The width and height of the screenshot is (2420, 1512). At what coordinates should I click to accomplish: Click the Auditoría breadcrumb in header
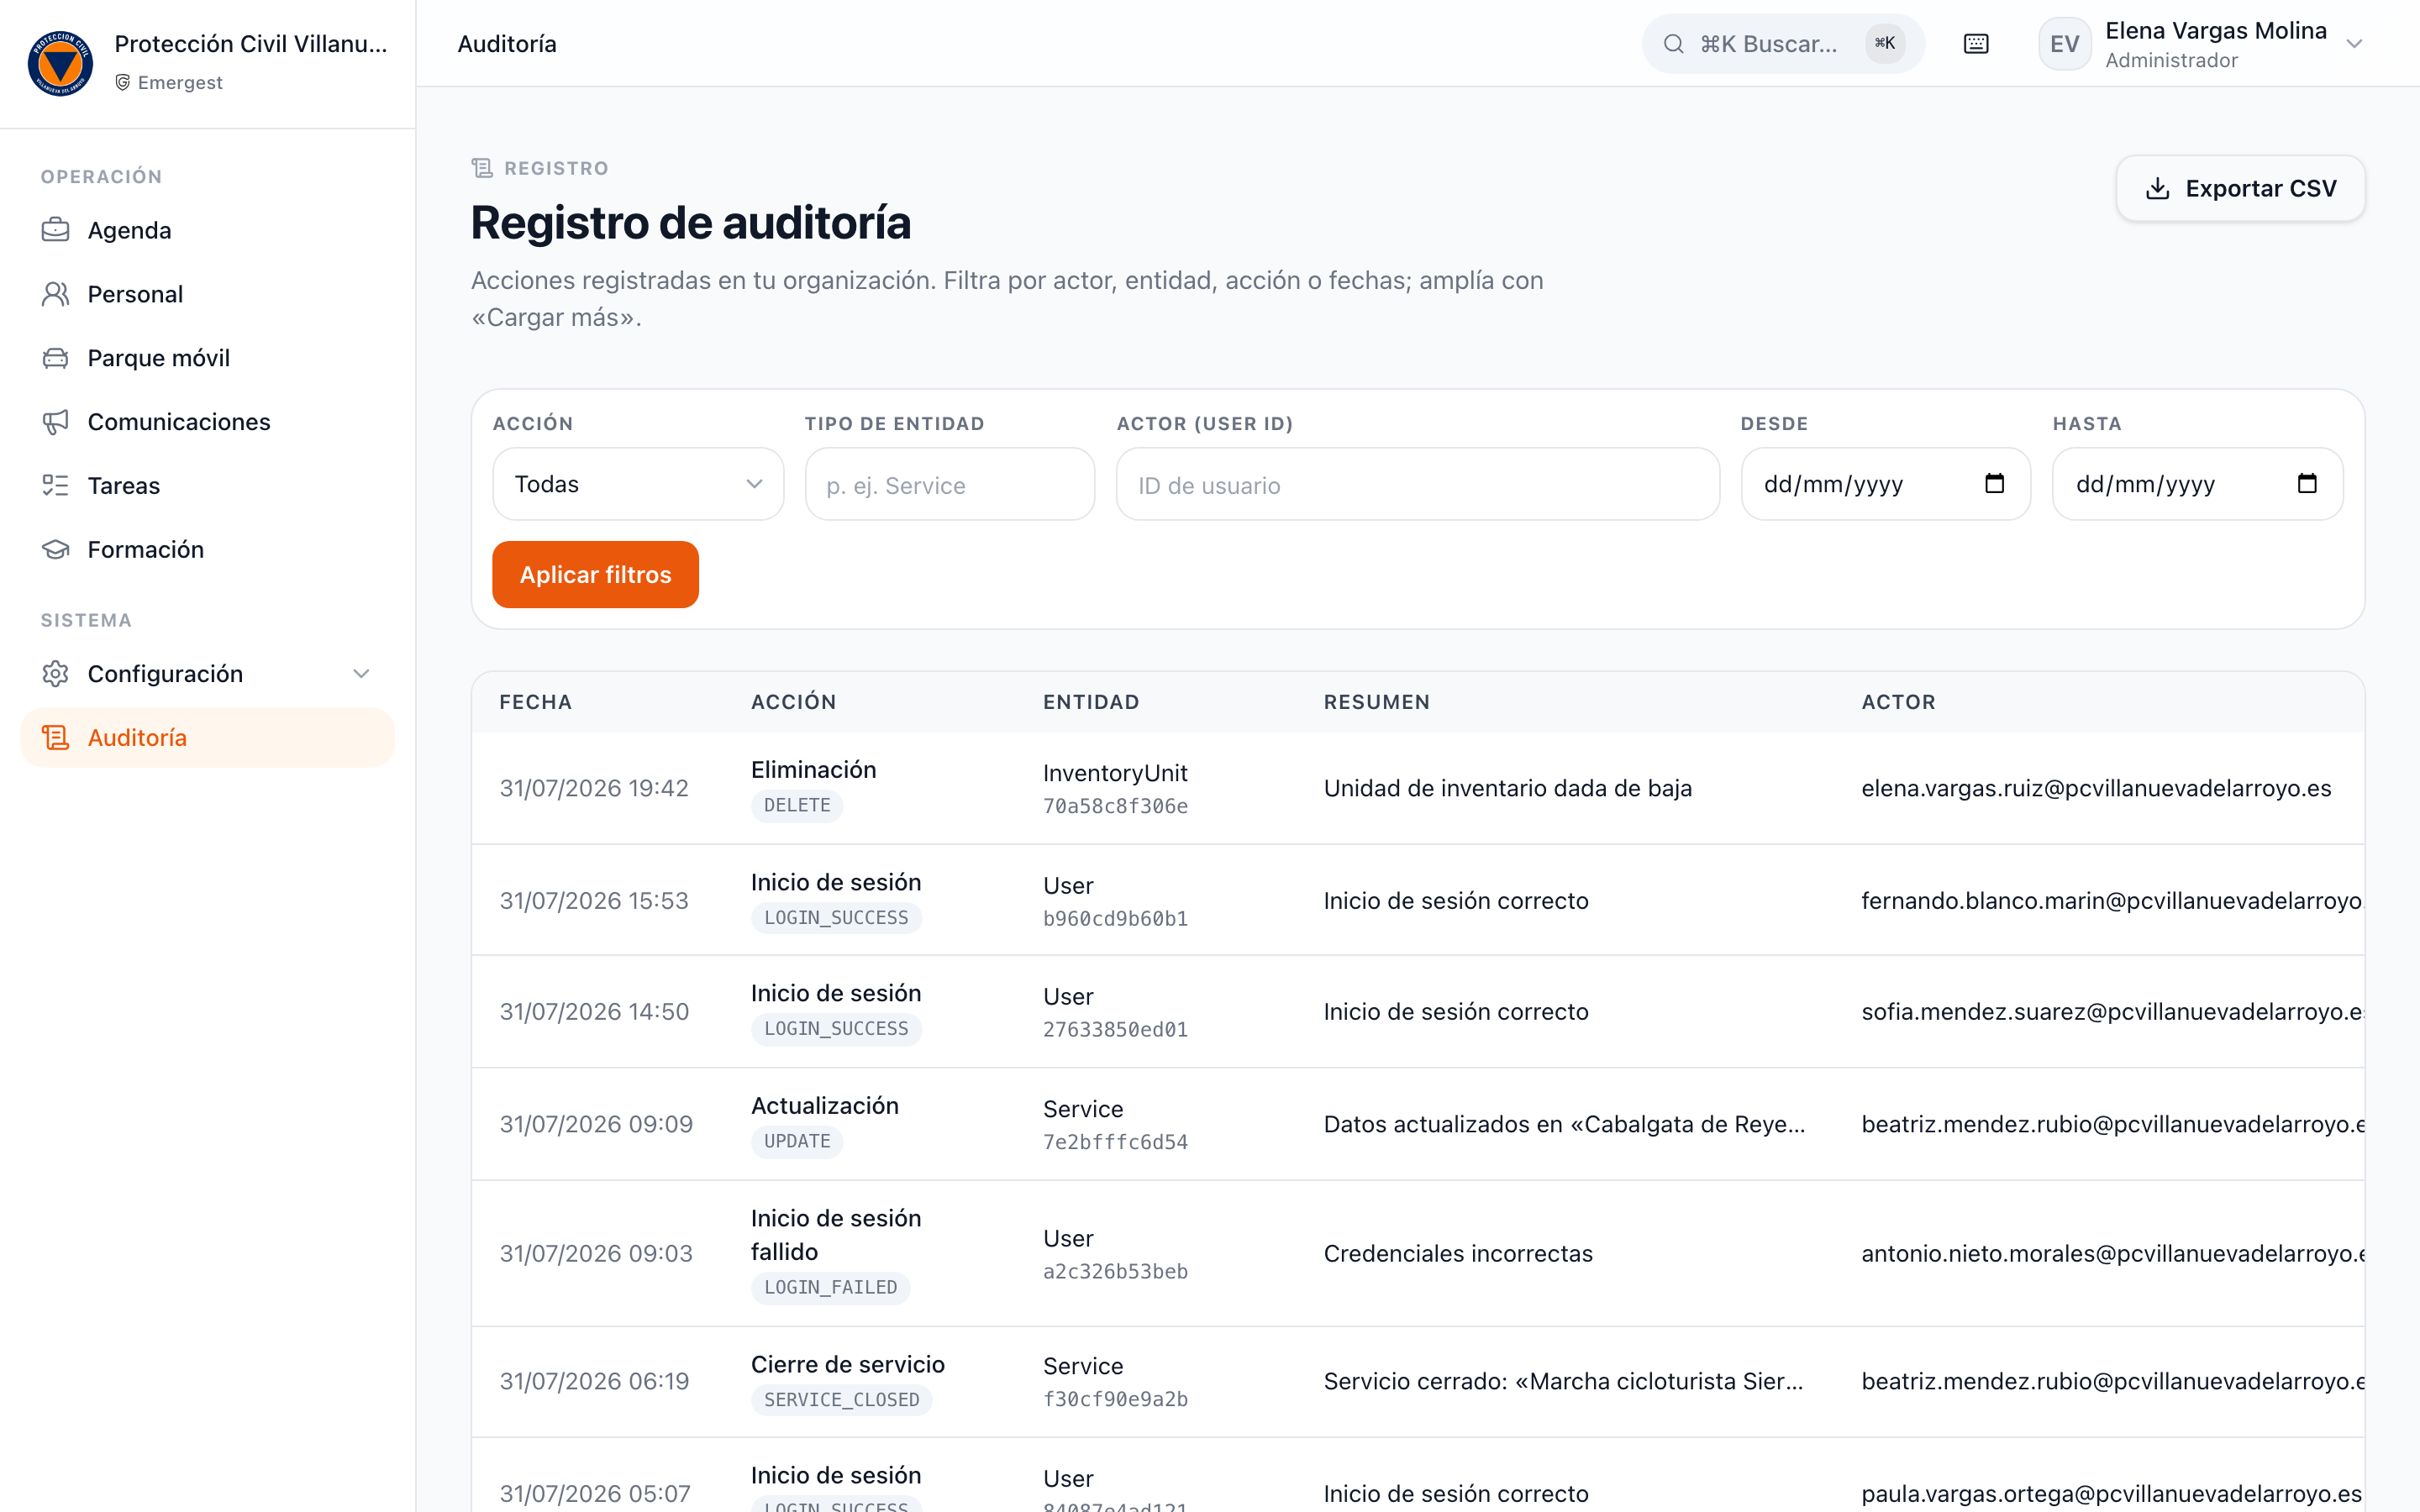click(507, 44)
